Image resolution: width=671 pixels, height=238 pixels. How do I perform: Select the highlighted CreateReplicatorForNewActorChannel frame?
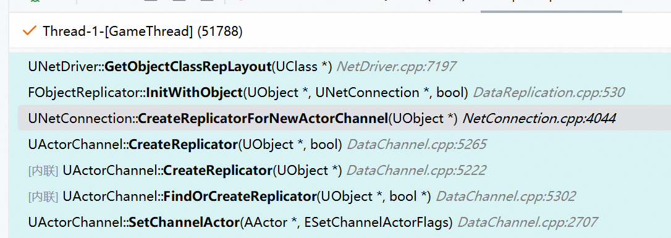click(345, 118)
